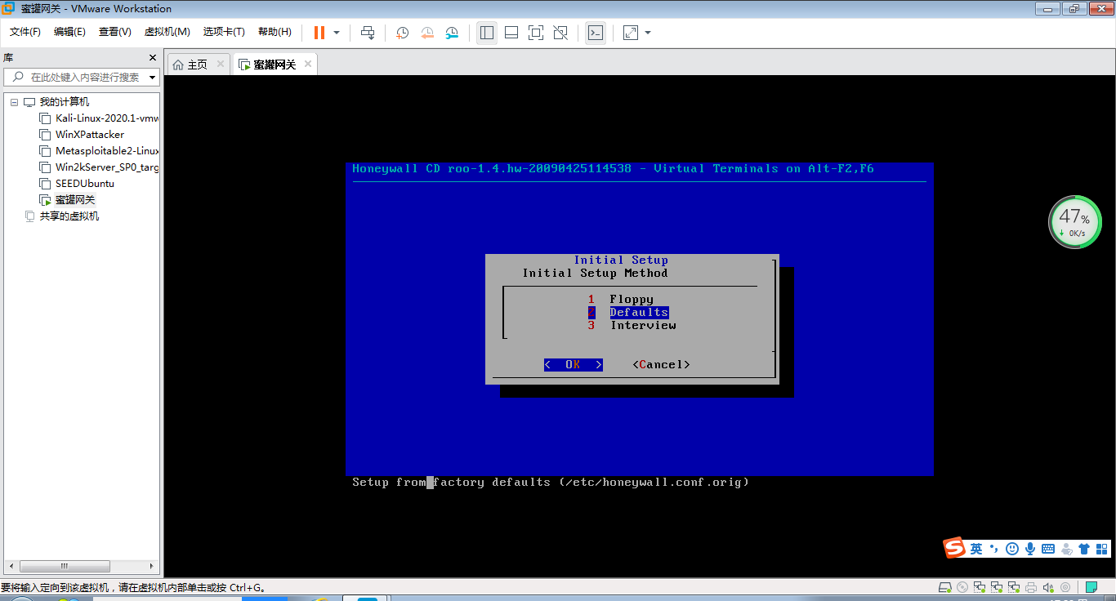Click the printer device status icon
Screen dimensions: 1116x601
tap(1031, 587)
